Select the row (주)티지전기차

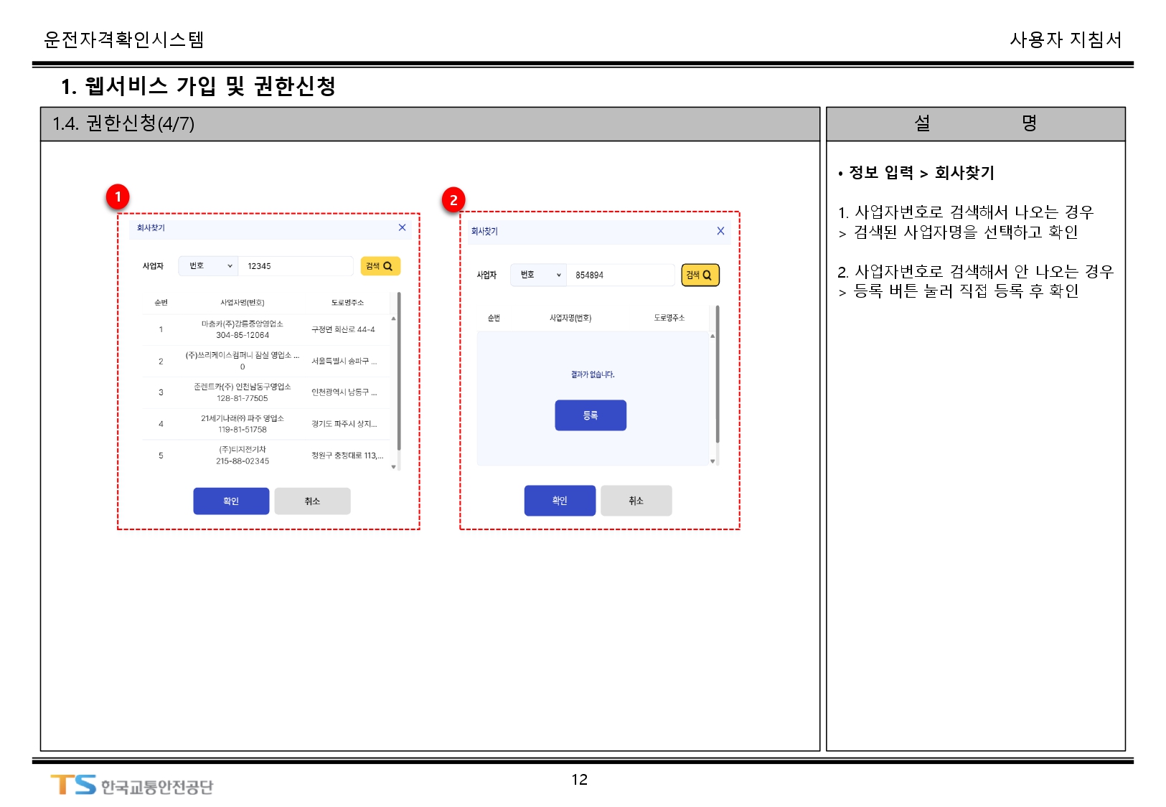(243, 456)
